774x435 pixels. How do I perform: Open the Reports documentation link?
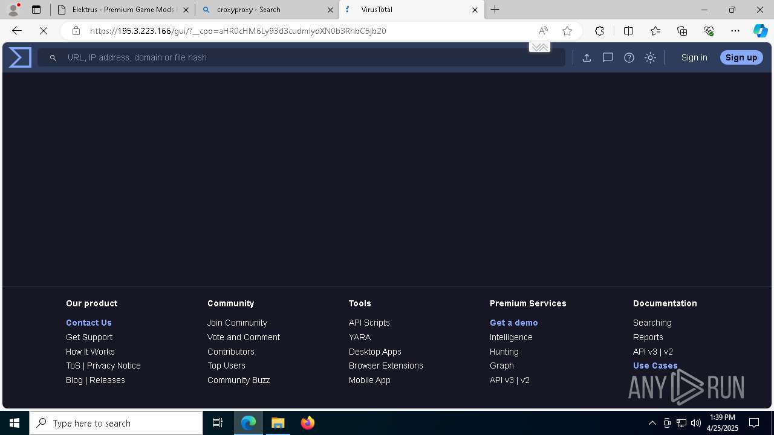[x=648, y=337]
